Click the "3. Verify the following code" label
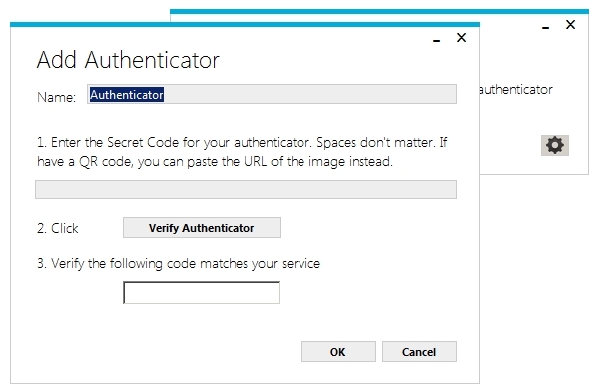The image size is (600, 388). point(179,263)
